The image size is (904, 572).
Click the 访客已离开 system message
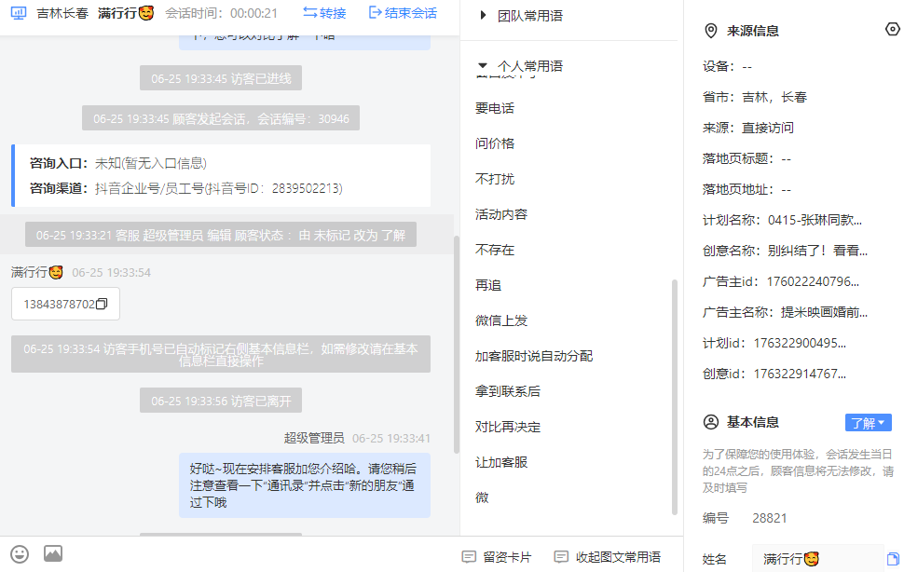[x=221, y=401]
